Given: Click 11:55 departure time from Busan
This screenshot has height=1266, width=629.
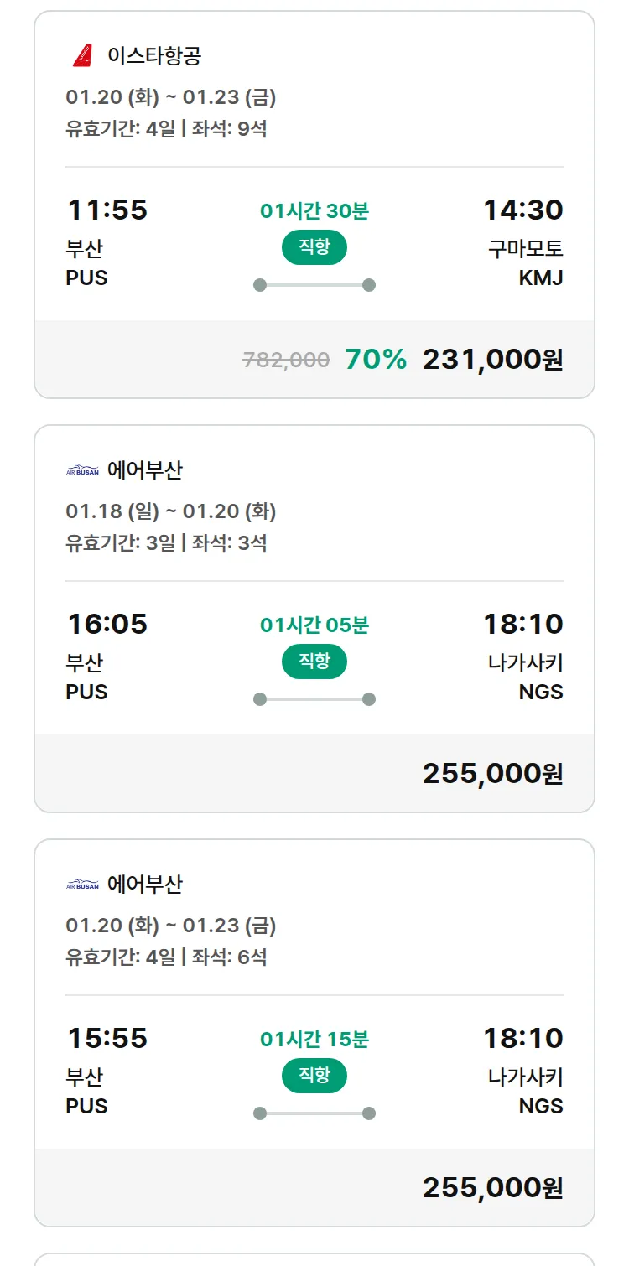Looking at the screenshot, I should [x=107, y=210].
